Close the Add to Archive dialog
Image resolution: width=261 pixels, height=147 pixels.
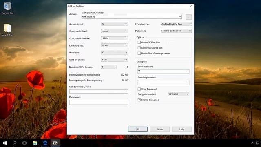pyautogui.click(x=191, y=6)
